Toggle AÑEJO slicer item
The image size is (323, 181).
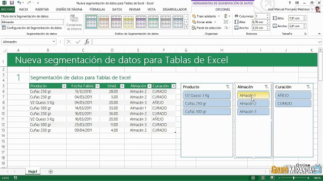(293, 96)
